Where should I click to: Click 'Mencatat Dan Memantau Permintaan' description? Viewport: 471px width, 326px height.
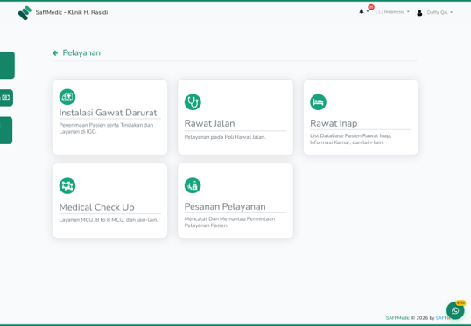(229, 222)
